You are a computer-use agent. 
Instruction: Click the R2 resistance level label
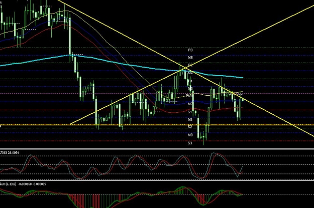(190, 65)
